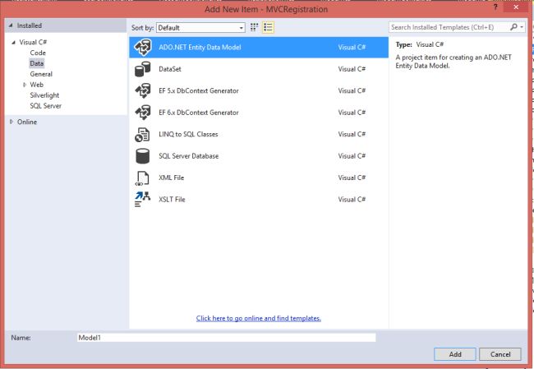Select EF 6.x DbContext Generator text
534x369 pixels.
point(199,113)
